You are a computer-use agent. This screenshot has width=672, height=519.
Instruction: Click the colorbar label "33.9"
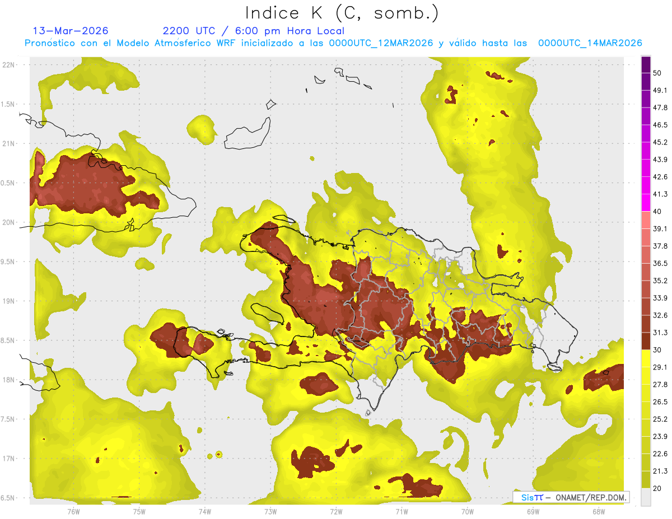point(661,298)
